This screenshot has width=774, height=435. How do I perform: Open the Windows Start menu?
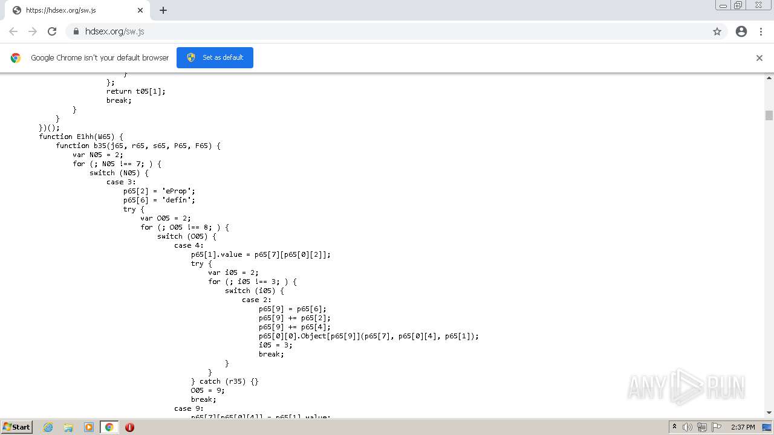[x=16, y=427]
